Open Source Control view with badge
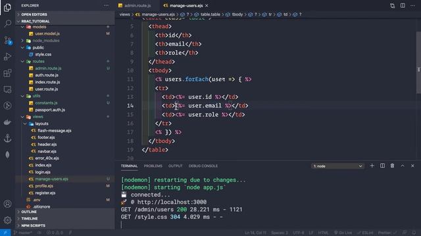Screen dimensions: 421x236 (8, 41)
